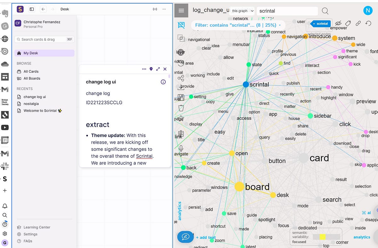This screenshot has width=378, height=248.
Task: Open the analytics link at bottom right
Action: point(362,237)
